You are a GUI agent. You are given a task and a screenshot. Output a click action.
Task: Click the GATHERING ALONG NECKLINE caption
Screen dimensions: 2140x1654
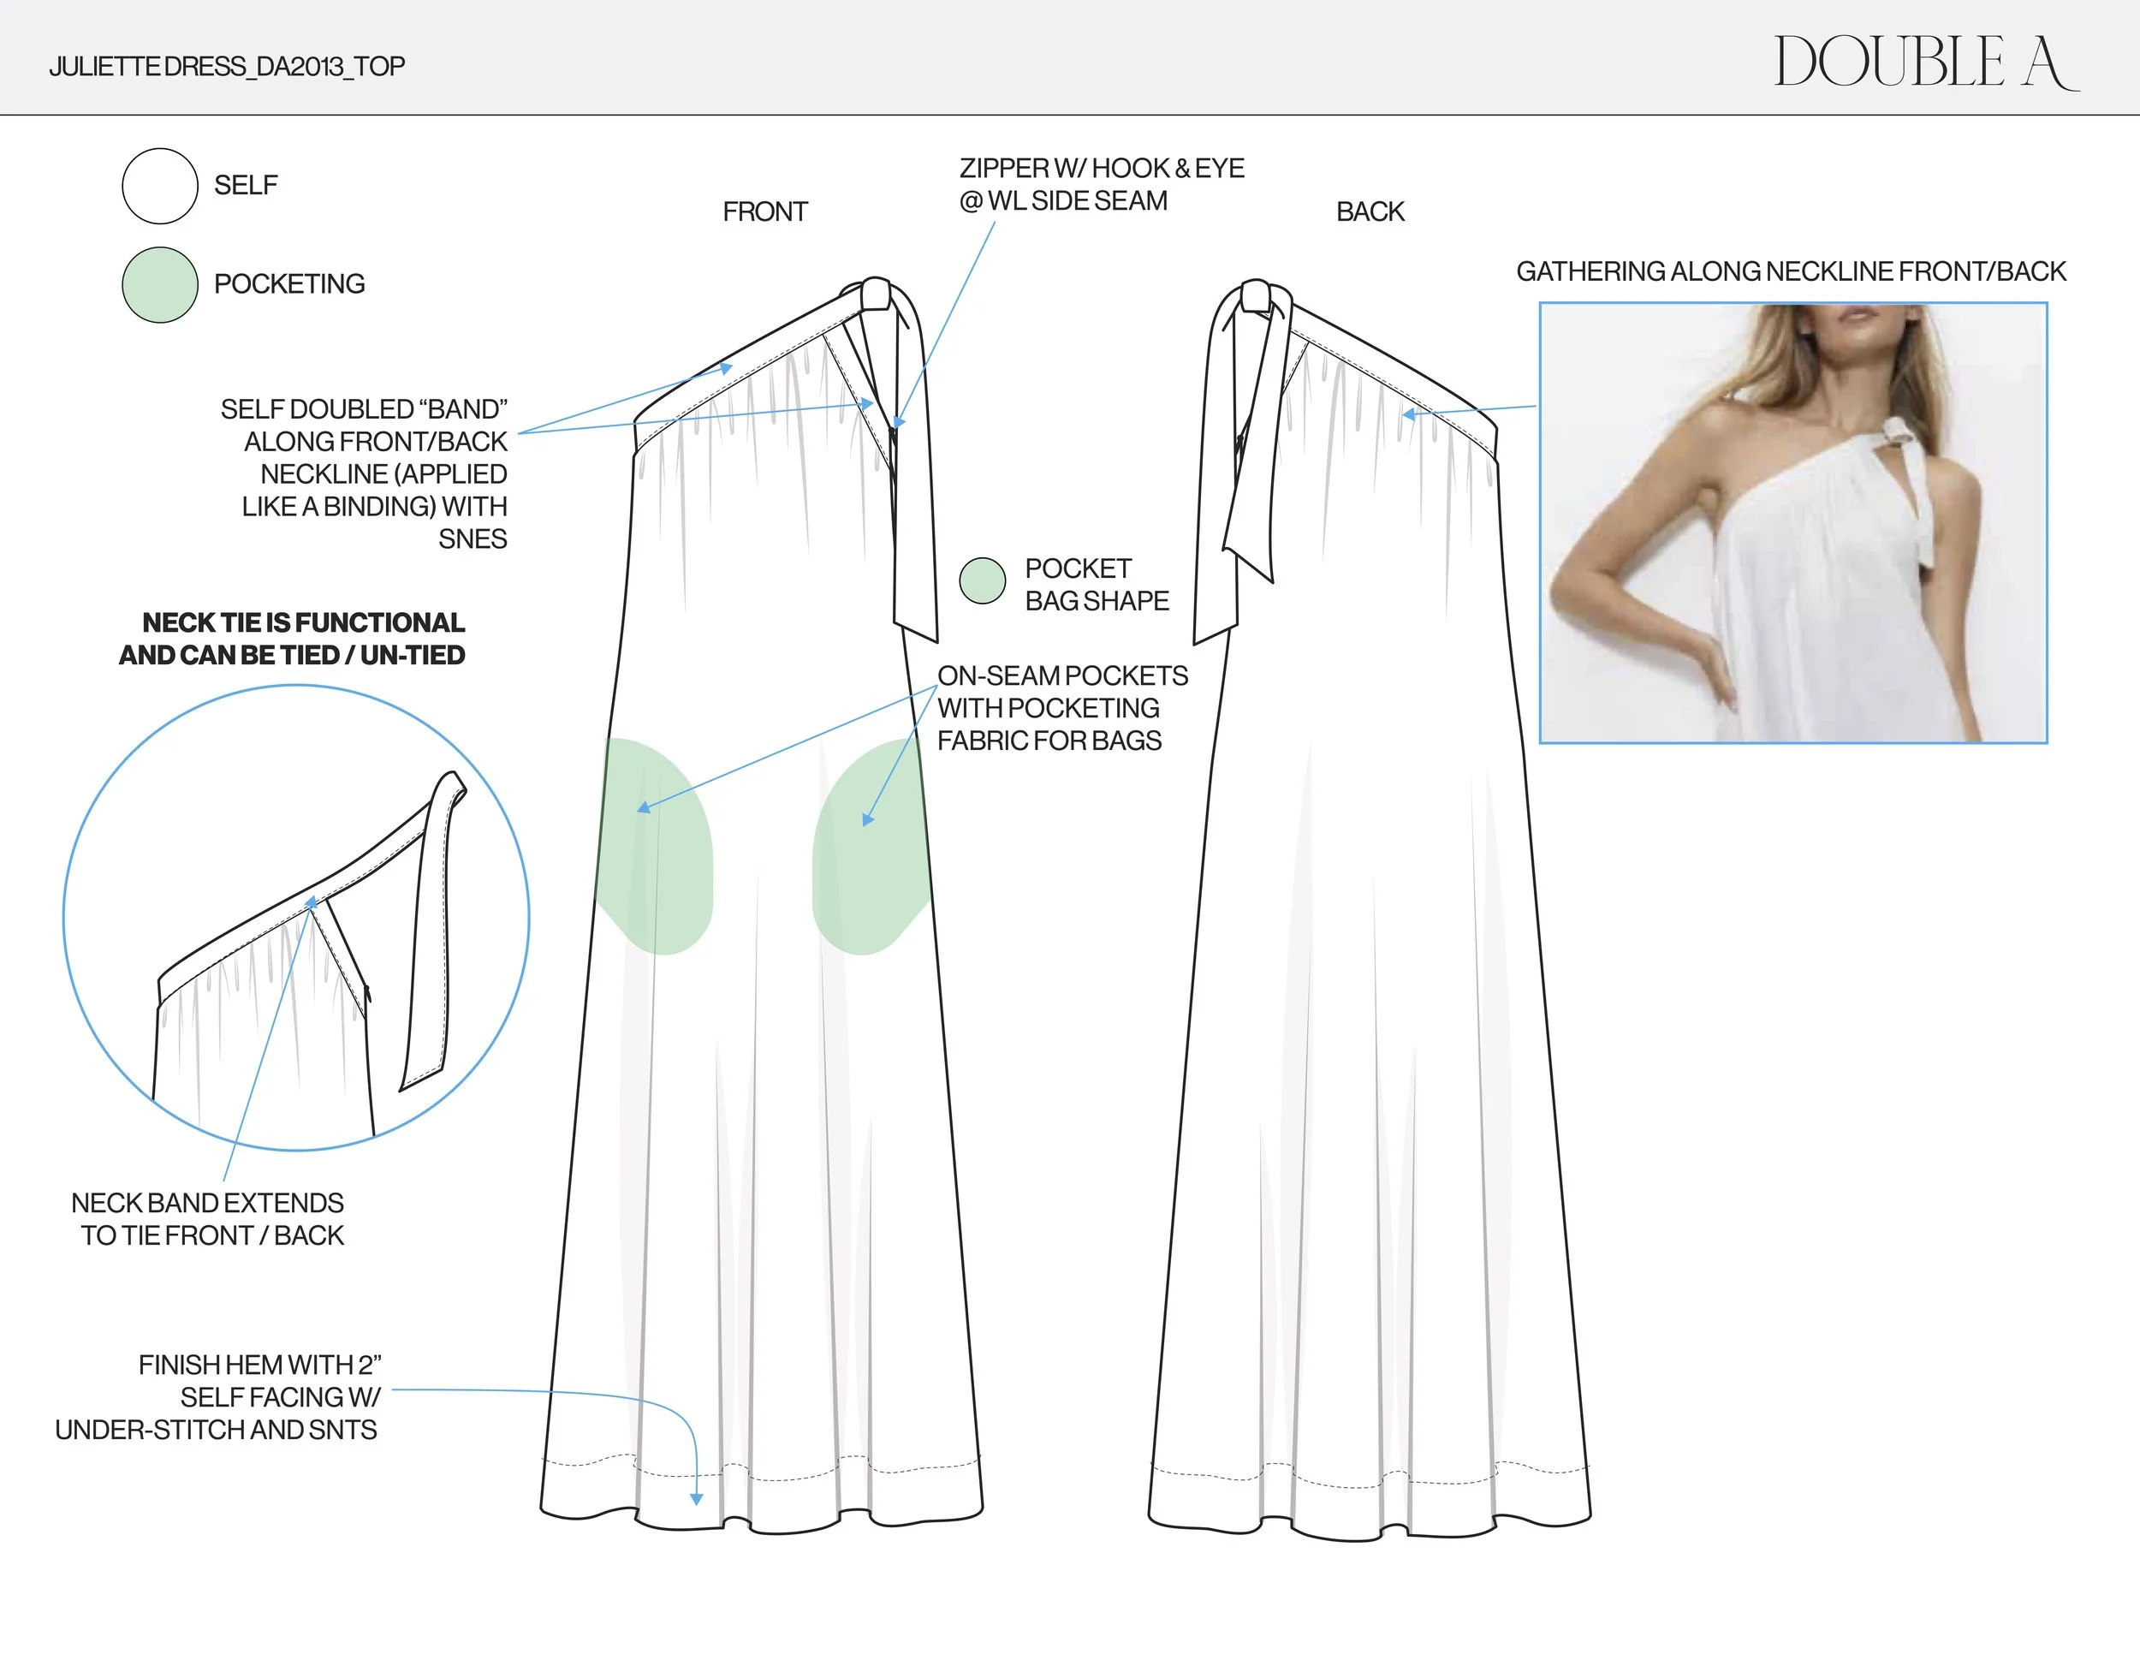[x=1790, y=271]
